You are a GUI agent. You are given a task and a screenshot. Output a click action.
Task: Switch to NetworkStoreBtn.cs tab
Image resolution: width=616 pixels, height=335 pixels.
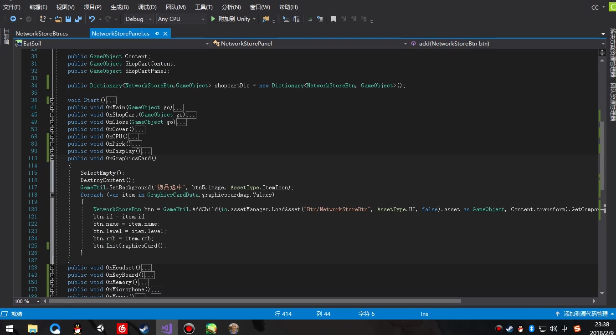pos(41,34)
